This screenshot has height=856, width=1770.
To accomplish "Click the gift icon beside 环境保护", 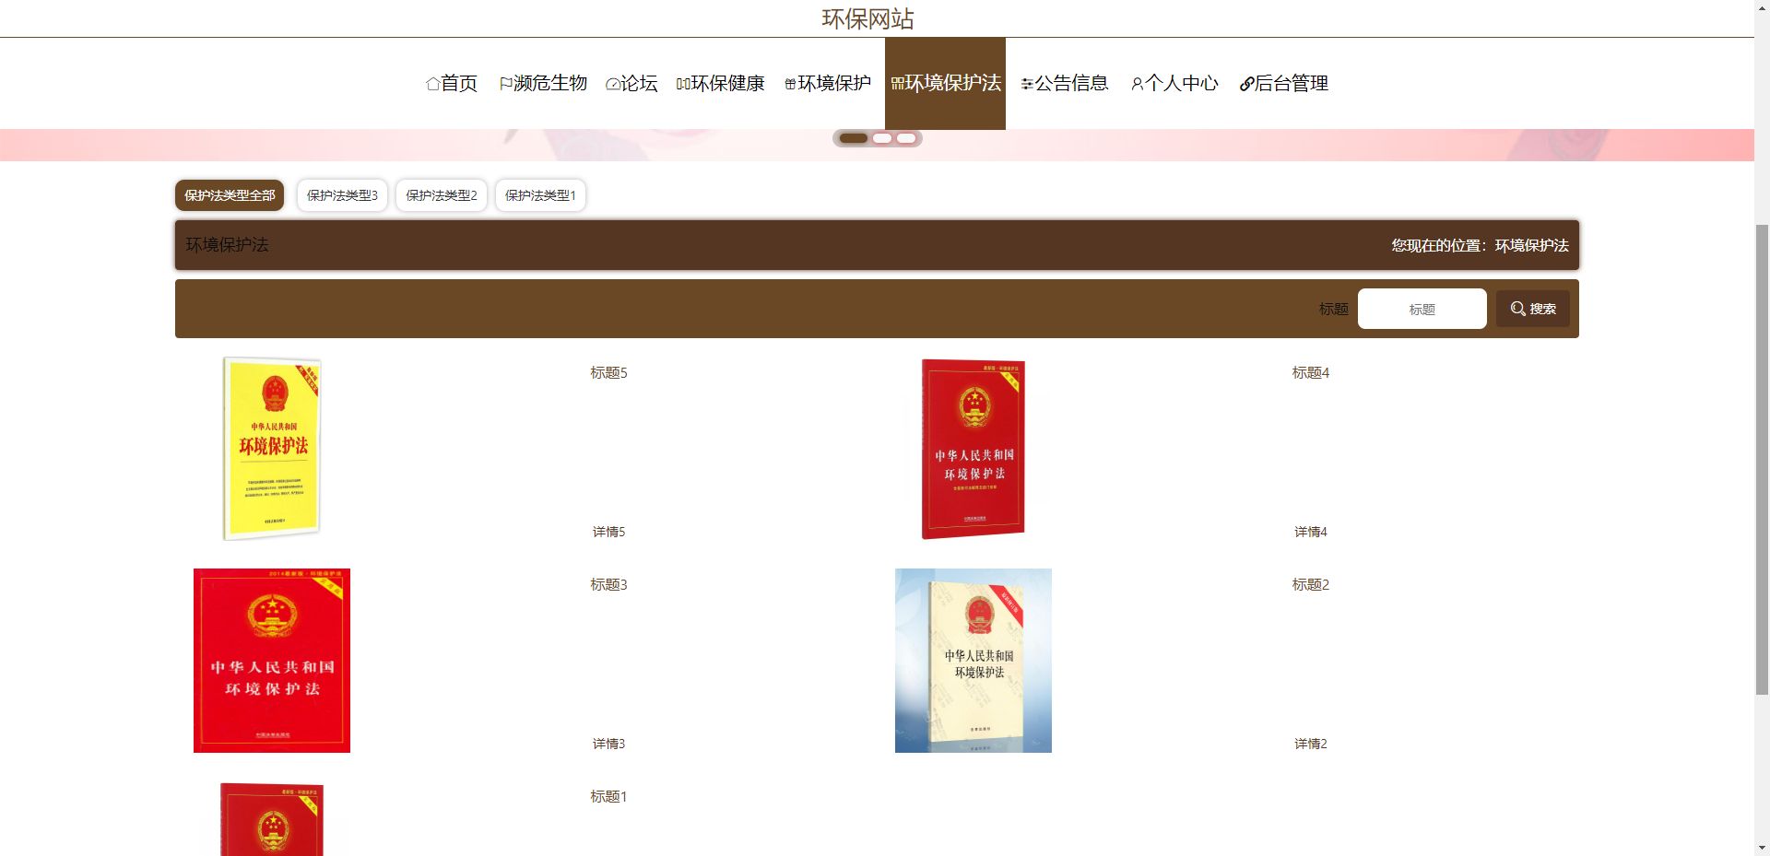I will coord(790,84).
